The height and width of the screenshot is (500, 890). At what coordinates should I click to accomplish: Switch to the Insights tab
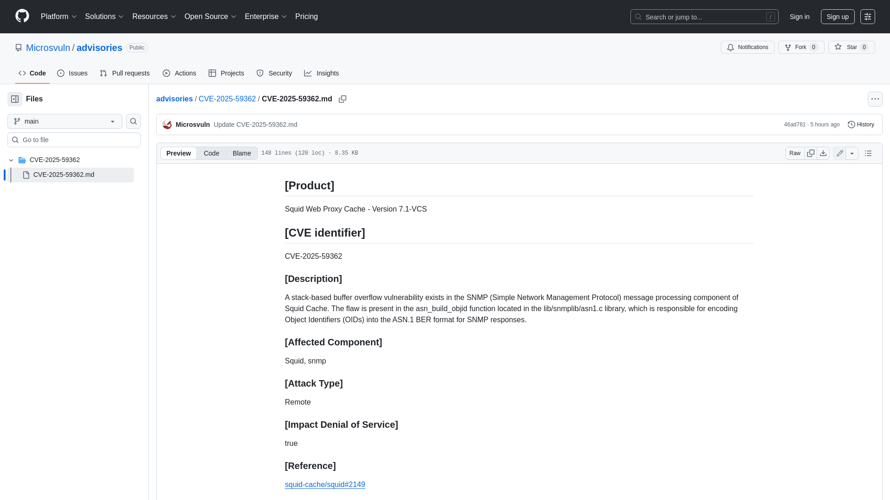pos(321,73)
